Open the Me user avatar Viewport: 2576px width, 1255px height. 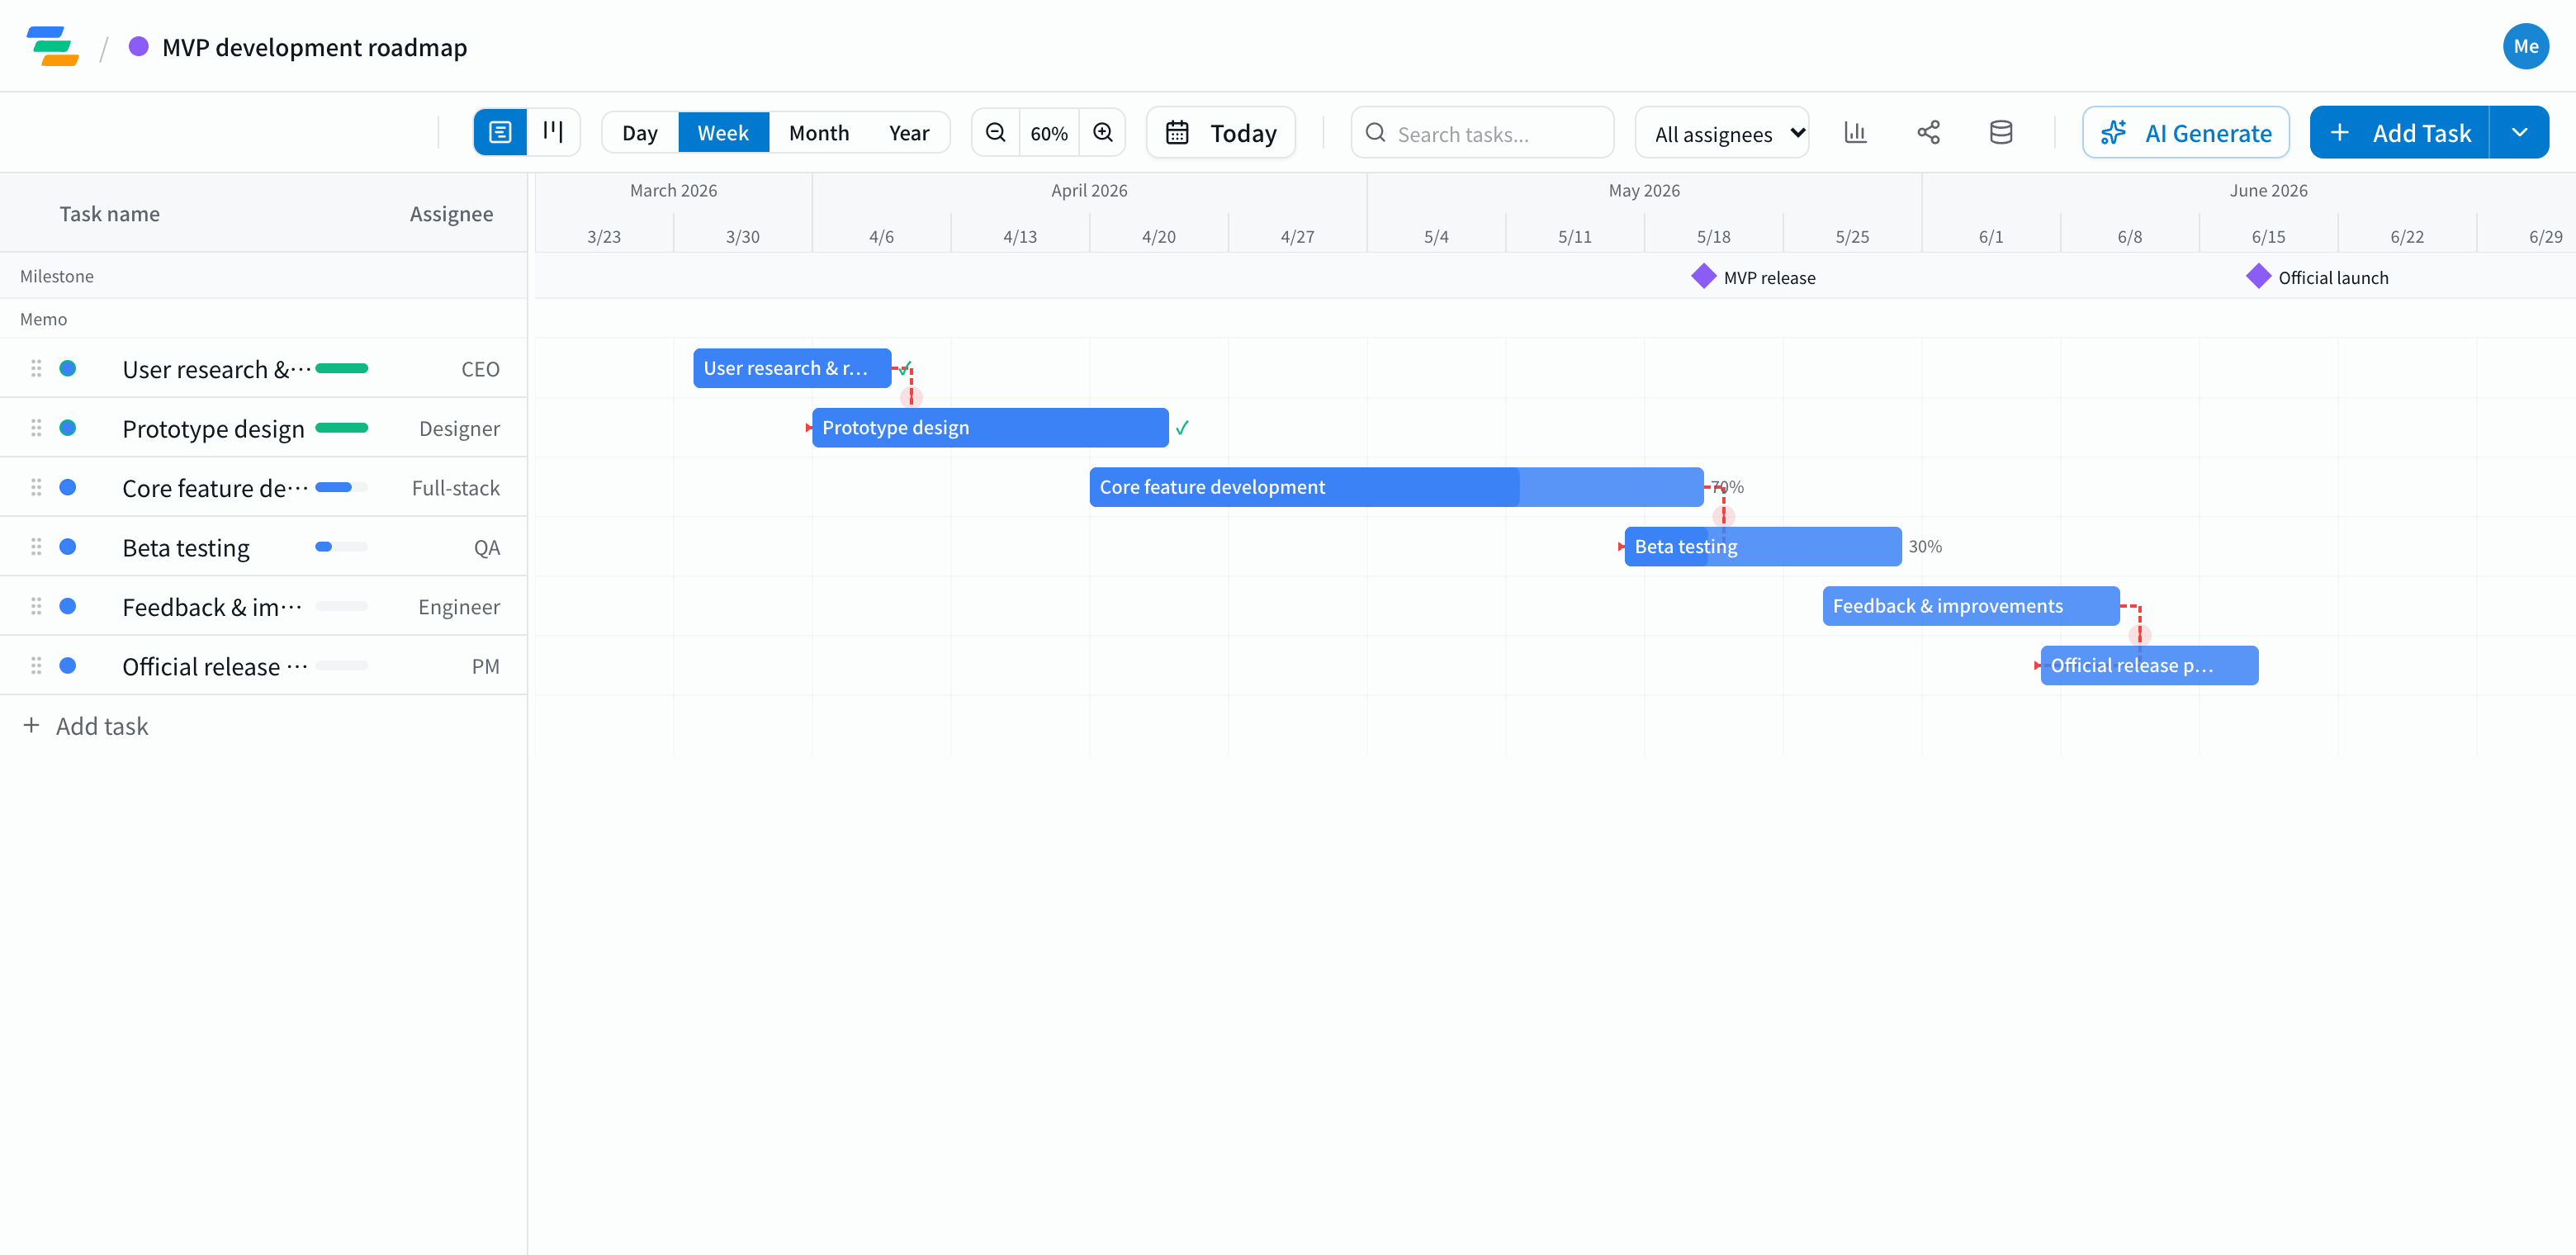point(2525,46)
